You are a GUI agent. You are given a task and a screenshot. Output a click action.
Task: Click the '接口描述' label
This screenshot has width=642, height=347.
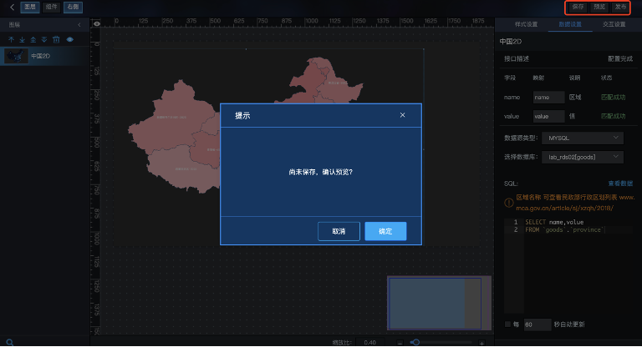[517, 59]
